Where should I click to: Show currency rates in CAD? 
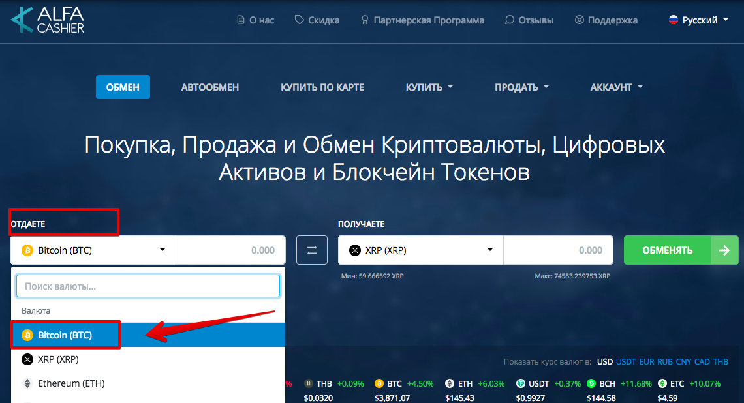click(x=702, y=362)
